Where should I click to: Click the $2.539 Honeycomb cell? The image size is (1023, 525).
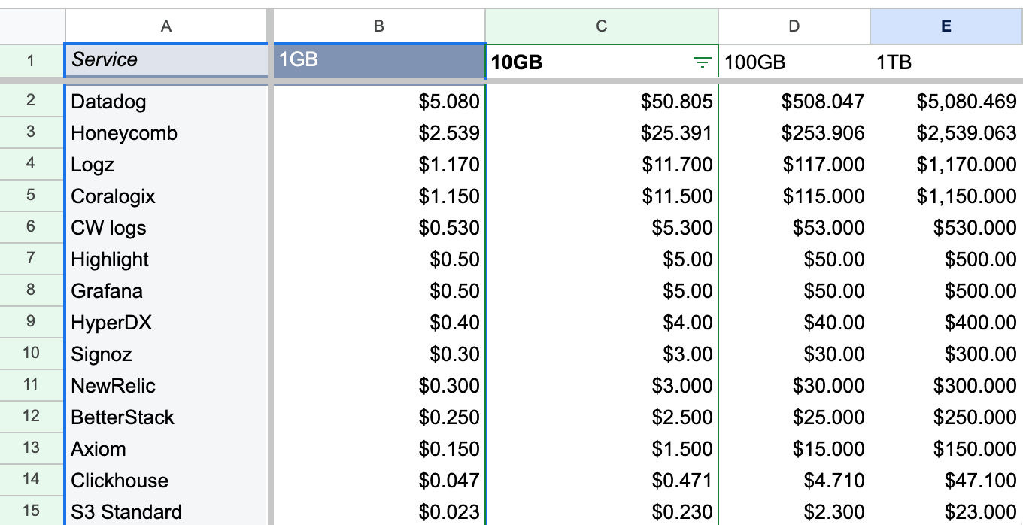pos(380,132)
